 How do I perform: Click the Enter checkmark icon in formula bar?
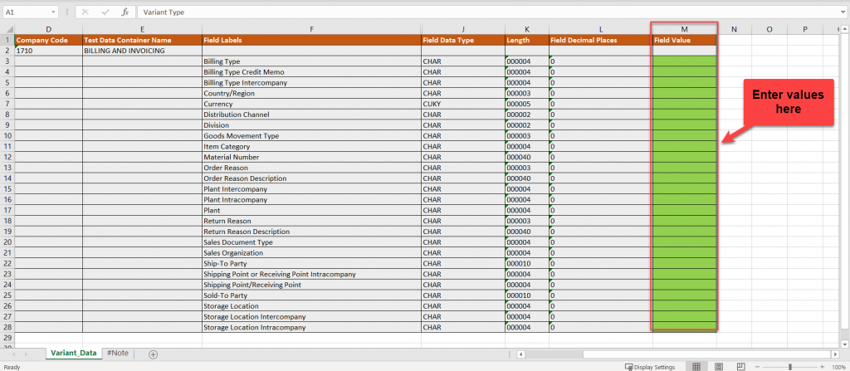[105, 12]
